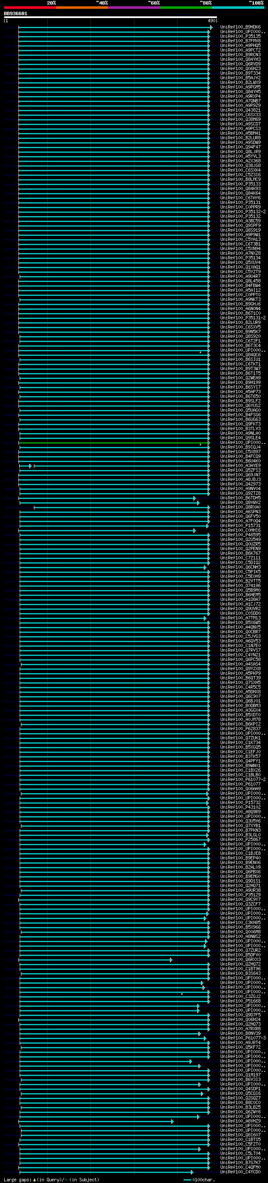This screenshot has height=1183, width=268.
Task: Select hit label UniRef100_Q8L458
Action: (240, 281)
